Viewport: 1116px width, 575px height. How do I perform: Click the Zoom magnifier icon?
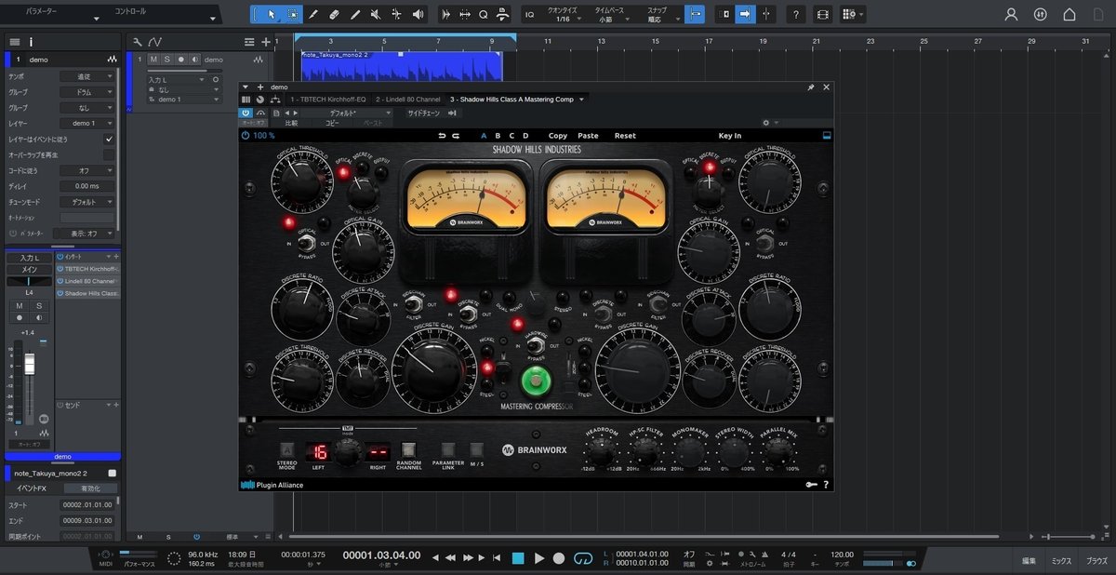click(x=484, y=14)
